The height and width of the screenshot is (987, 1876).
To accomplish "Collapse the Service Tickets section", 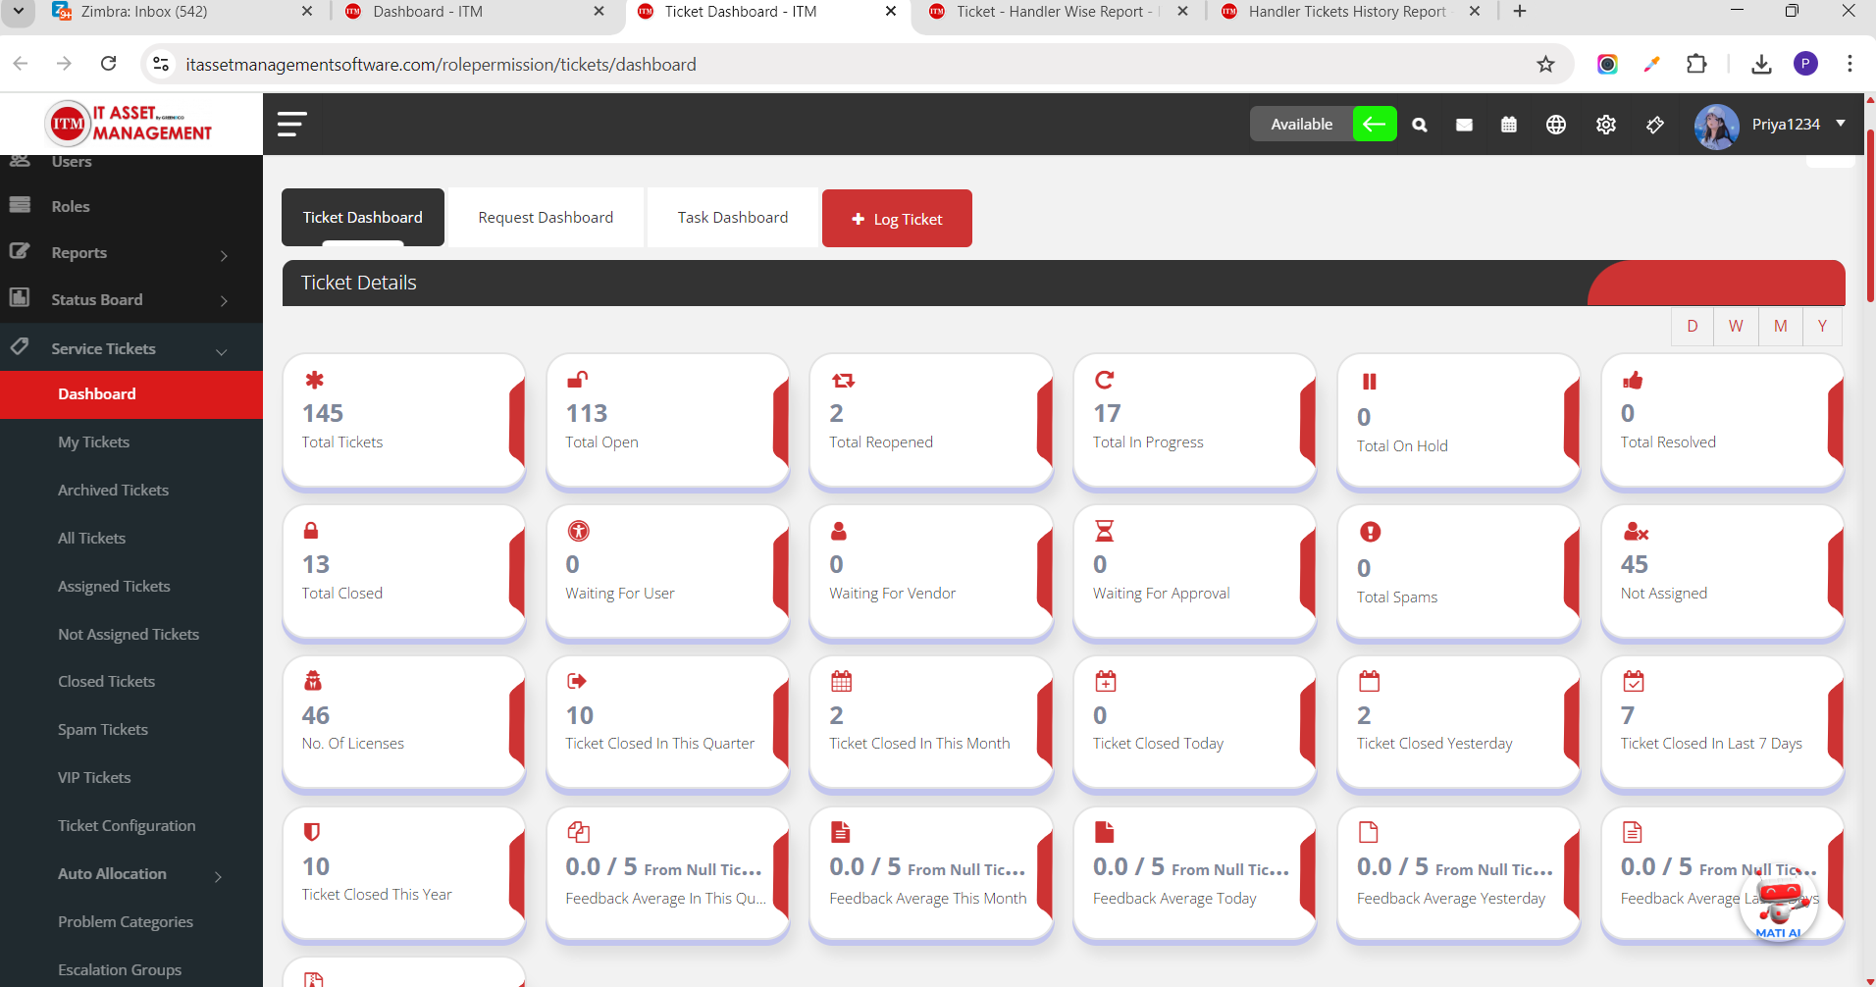I will coord(103,348).
